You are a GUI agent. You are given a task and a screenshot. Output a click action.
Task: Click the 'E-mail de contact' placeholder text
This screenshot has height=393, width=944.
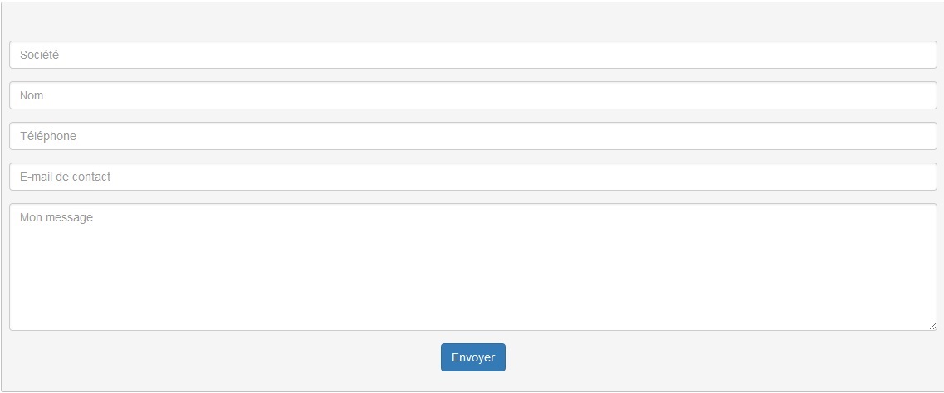coord(65,177)
